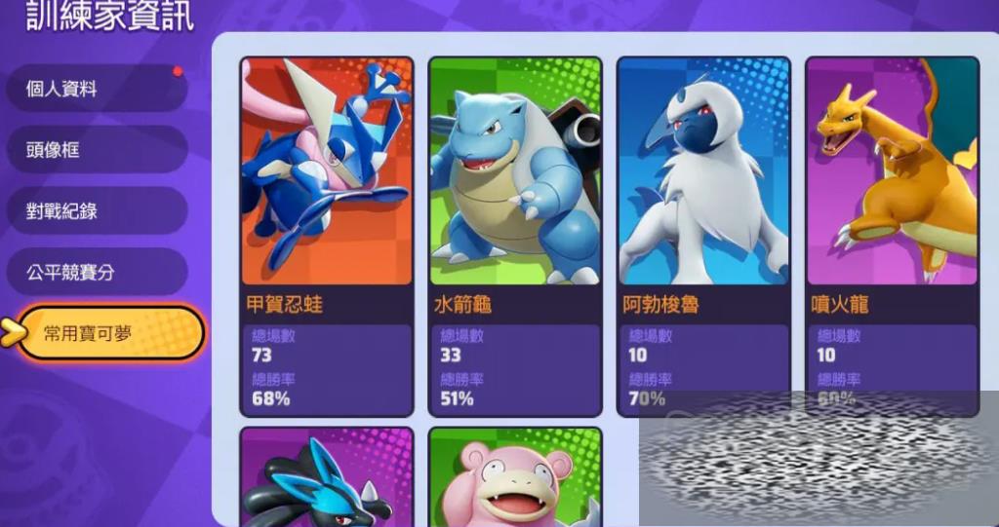
Task: Select the highlighted 常用寶可夢 tab
Action: click(110, 332)
